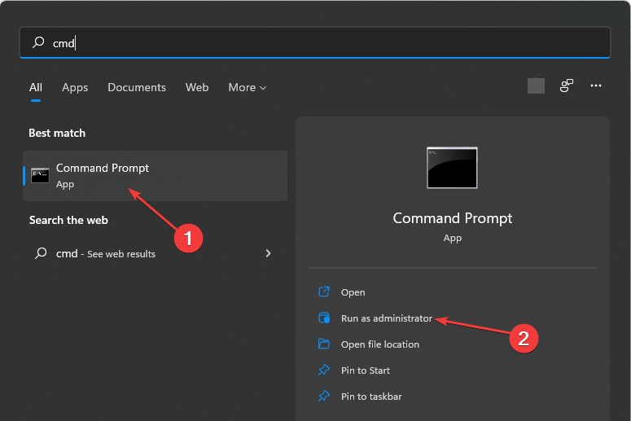Select the Web filter tab
The width and height of the screenshot is (631, 421).
pyautogui.click(x=197, y=87)
